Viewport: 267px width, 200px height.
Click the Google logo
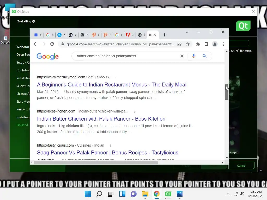pyautogui.click(x=47, y=57)
